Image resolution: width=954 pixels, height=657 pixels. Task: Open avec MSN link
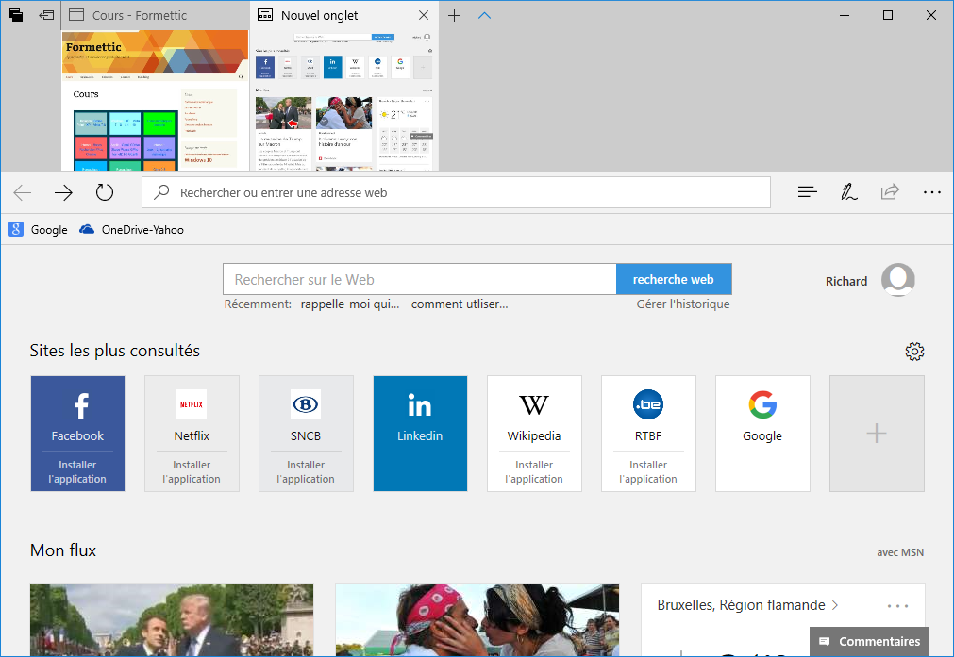(900, 552)
